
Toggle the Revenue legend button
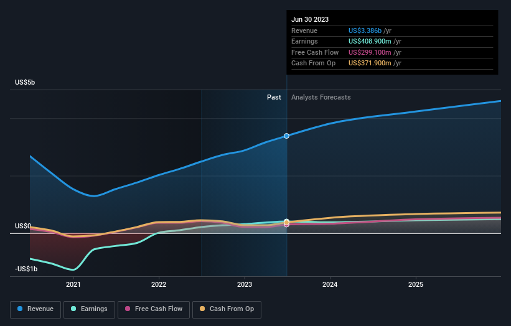click(x=35, y=309)
